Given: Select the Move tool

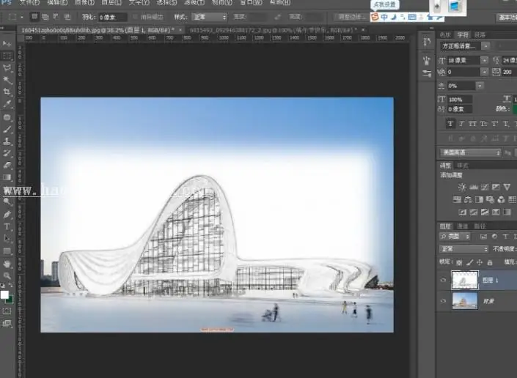Looking at the screenshot, I should point(7,44).
